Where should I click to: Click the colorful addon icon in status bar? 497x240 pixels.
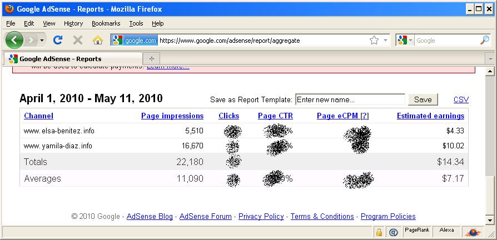[x=473, y=233]
